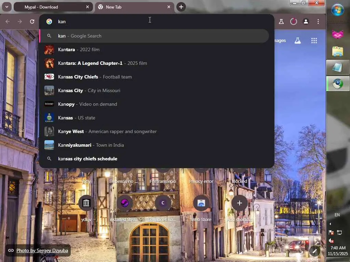Viewport: 350px width, 262px height.
Task: Choose the Kantara 2022 film suggestion
Action: pyautogui.click(x=154, y=49)
